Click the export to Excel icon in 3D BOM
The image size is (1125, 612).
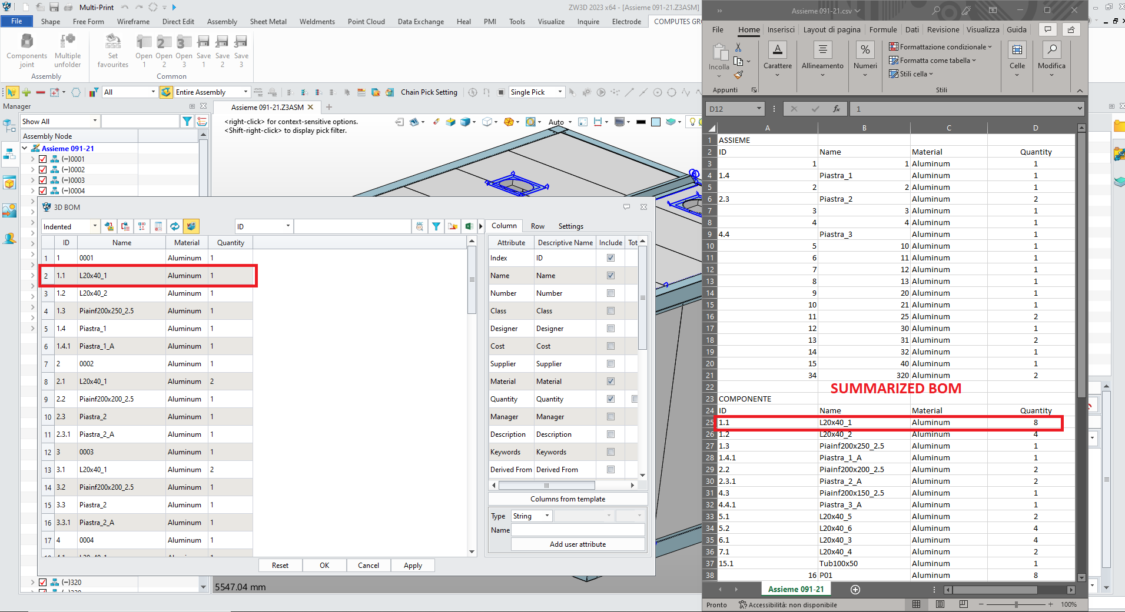tap(469, 226)
